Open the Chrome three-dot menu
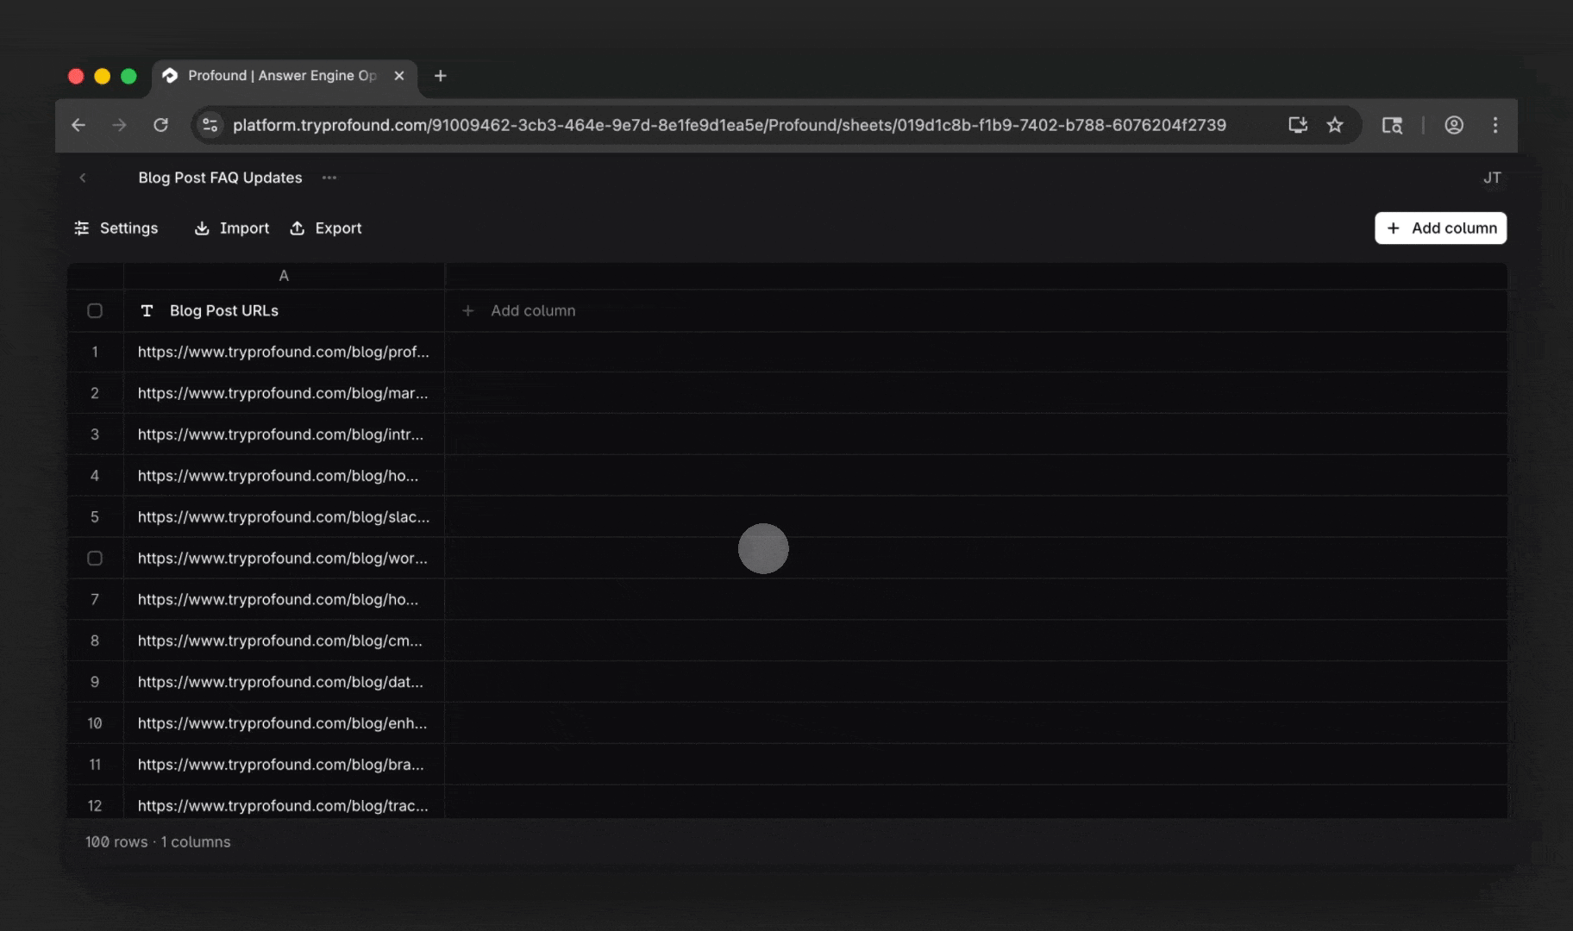Image resolution: width=1573 pixels, height=931 pixels. 1495,125
